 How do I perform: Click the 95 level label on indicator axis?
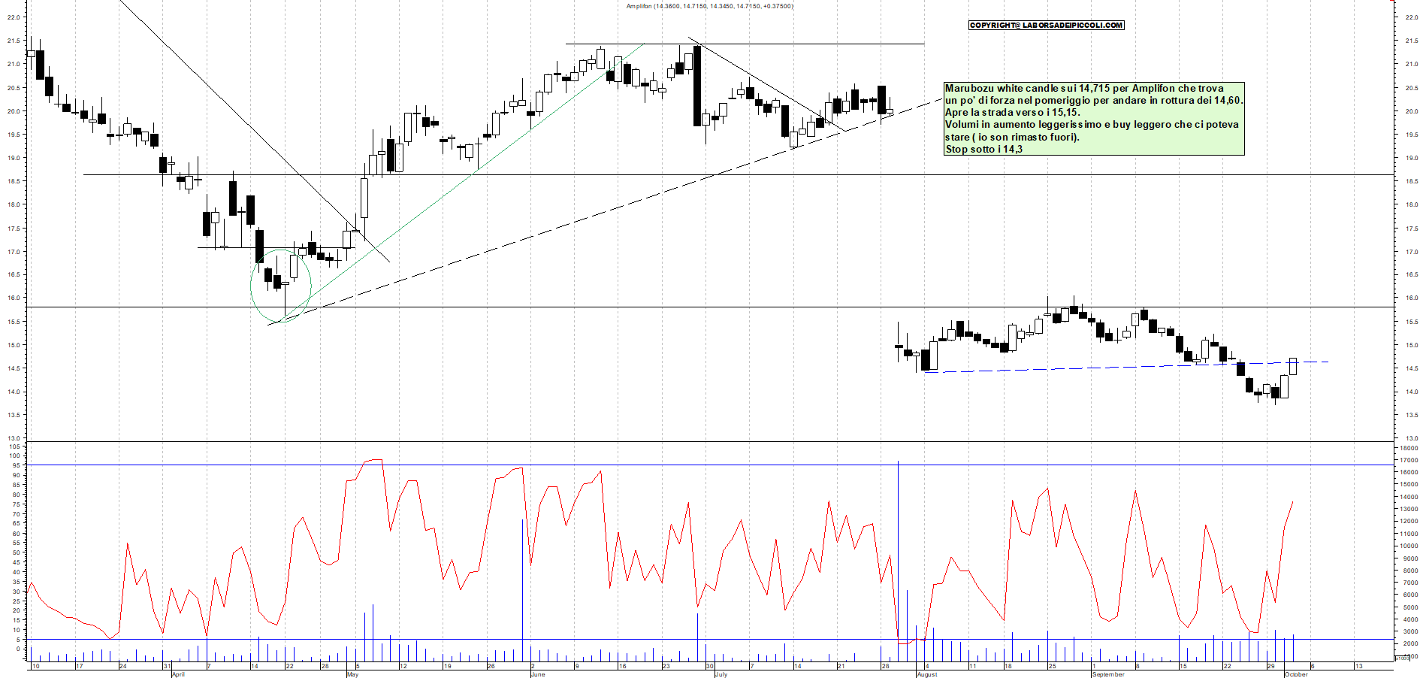pyautogui.click(x=16, y=465)
